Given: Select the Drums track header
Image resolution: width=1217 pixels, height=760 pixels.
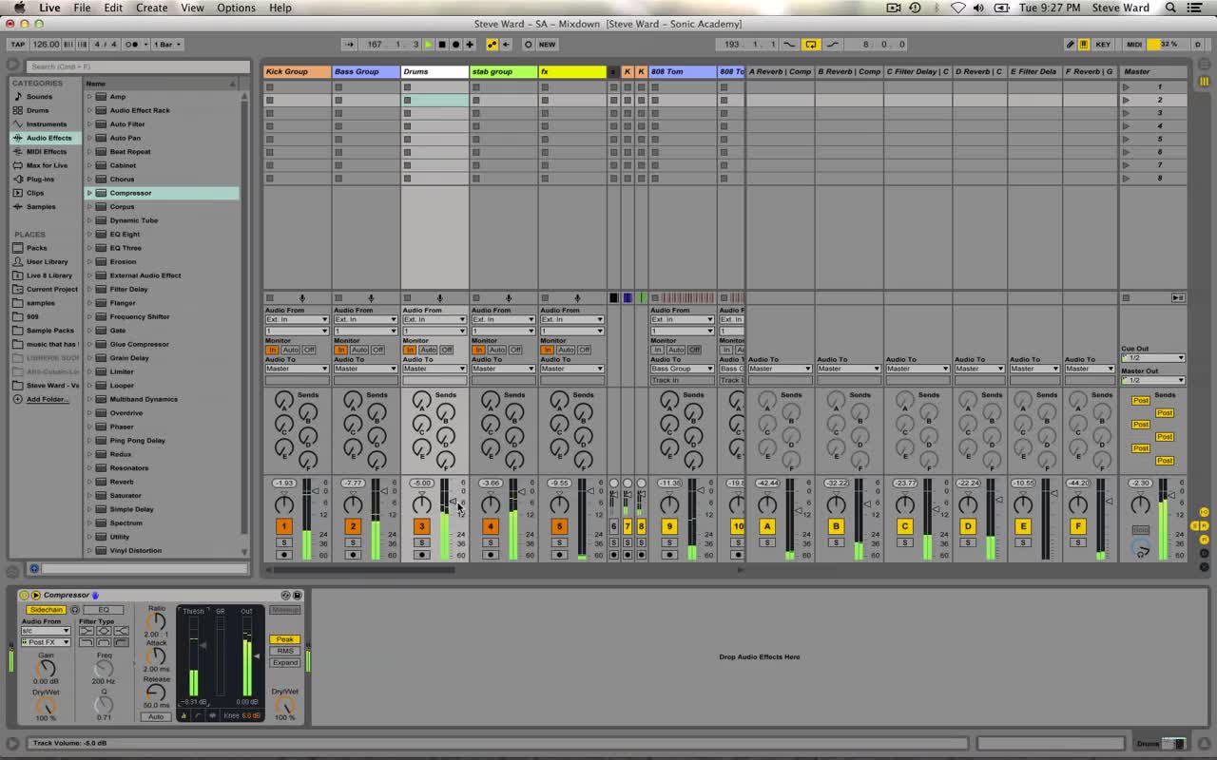Looking at the screenshot, I should pos(435,71).
